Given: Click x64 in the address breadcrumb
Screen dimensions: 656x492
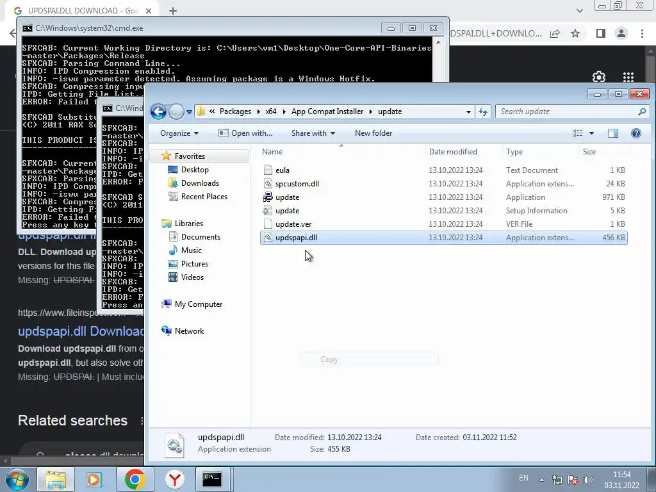Looking at the screenshot, I should click(271, 111).
